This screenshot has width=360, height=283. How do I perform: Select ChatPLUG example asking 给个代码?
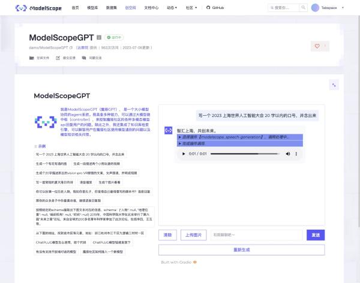coord(61,242)
